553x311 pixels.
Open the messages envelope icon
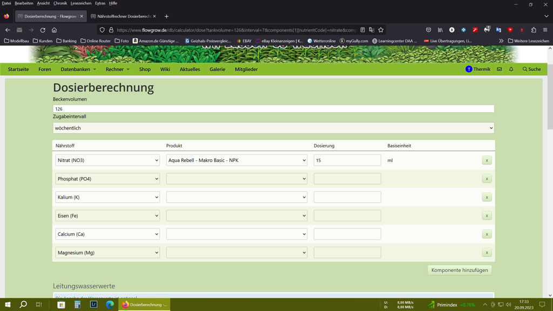(499, 69)
